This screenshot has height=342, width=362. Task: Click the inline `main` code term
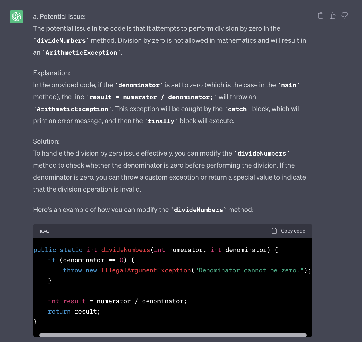coord(289,85)
